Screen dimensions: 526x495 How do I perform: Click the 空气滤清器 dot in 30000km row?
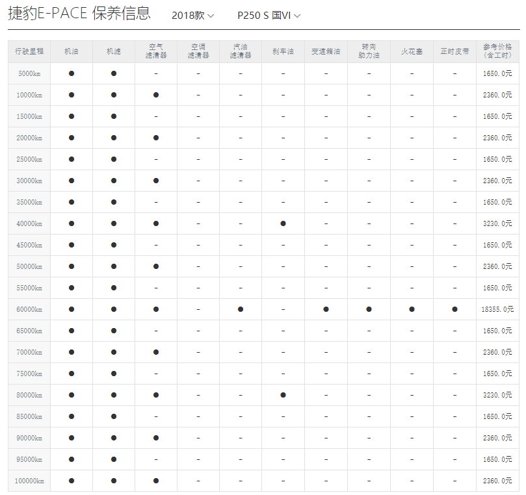(156, 181)
